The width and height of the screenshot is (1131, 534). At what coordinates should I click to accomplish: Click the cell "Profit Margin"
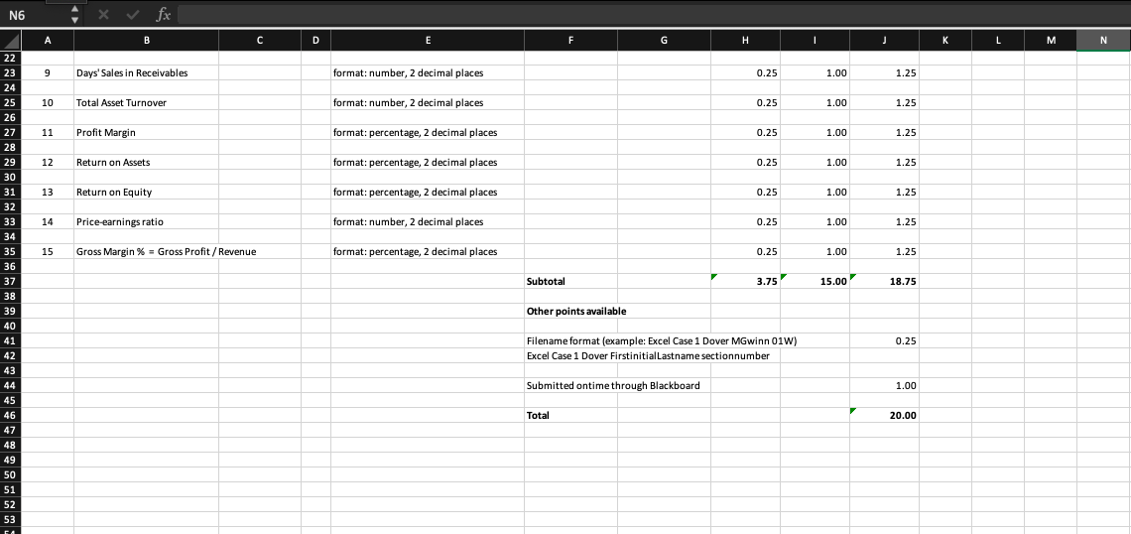(146, 133)
